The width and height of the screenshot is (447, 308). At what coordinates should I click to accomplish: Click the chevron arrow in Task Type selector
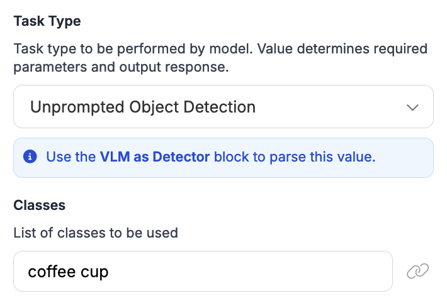point(413,107)
